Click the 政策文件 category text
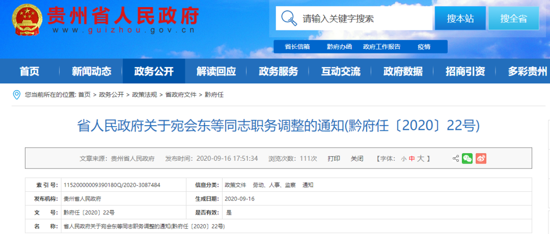This screenshot has height=234, width=550. (x=236, y=185)
